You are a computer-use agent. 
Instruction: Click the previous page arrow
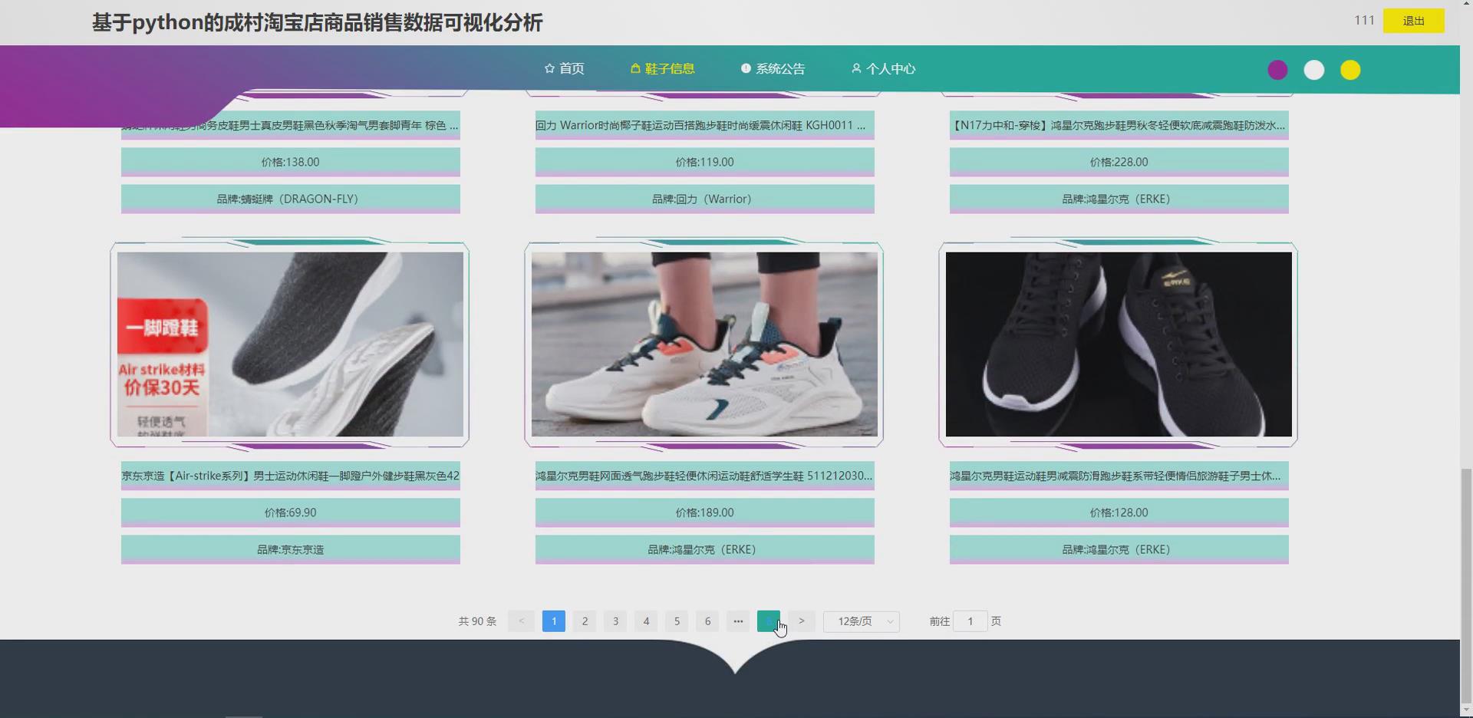point(522,621)
